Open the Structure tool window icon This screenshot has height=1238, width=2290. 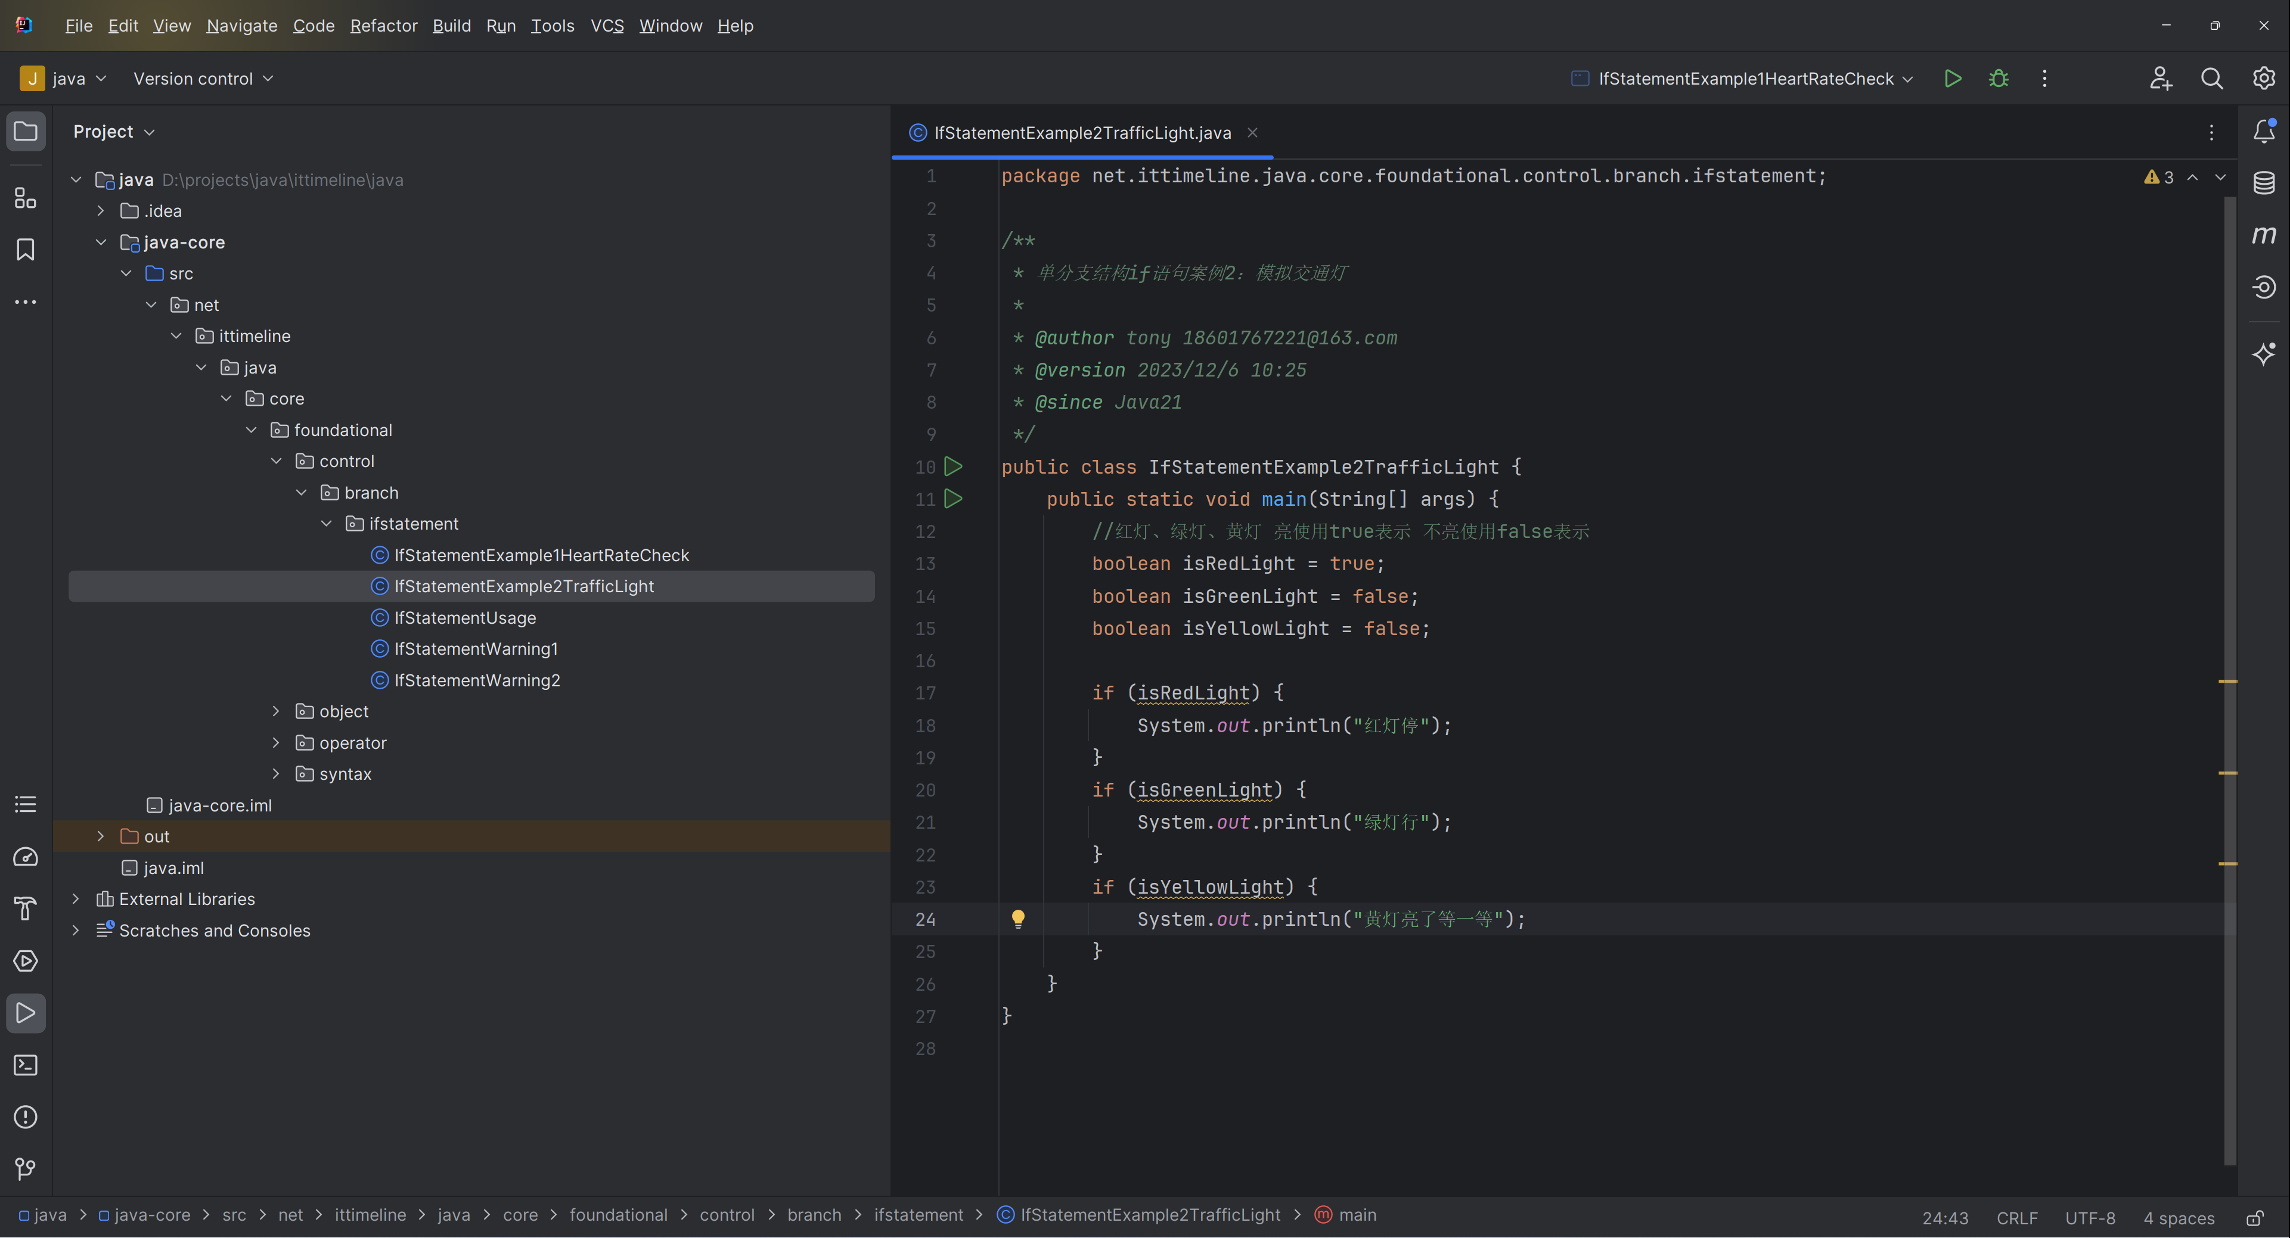coord(26,197)
